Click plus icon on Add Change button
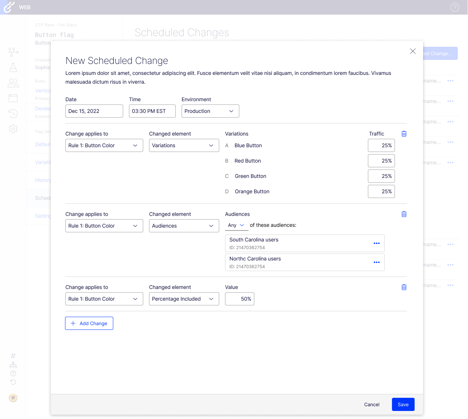The height and width of the screenshot is (419, 468). click(x=73, y=323)
